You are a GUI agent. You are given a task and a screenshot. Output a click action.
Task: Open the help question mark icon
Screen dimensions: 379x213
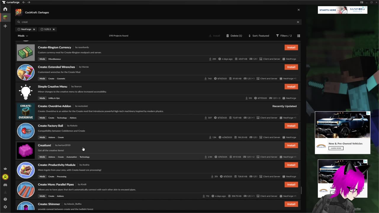pos(5,199)
